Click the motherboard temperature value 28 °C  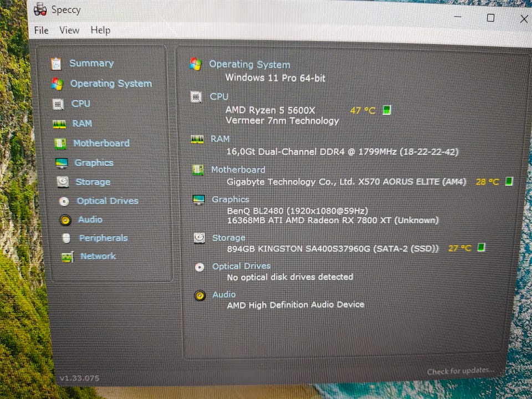(x=488, y=182)
